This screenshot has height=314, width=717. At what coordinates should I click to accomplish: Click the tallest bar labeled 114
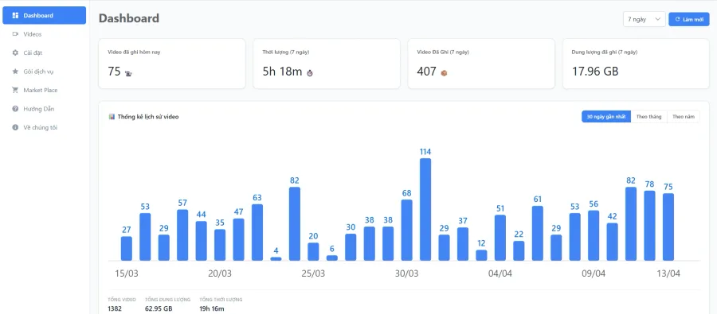pyautogui.click(x=425, y=210)
